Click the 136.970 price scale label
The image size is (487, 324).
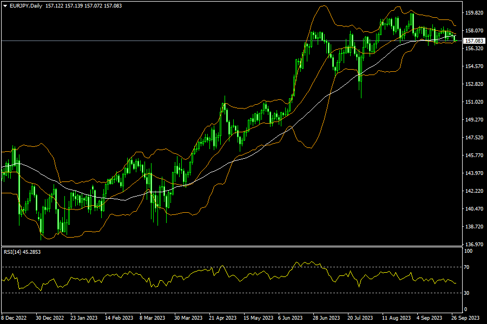click(474, 244)
